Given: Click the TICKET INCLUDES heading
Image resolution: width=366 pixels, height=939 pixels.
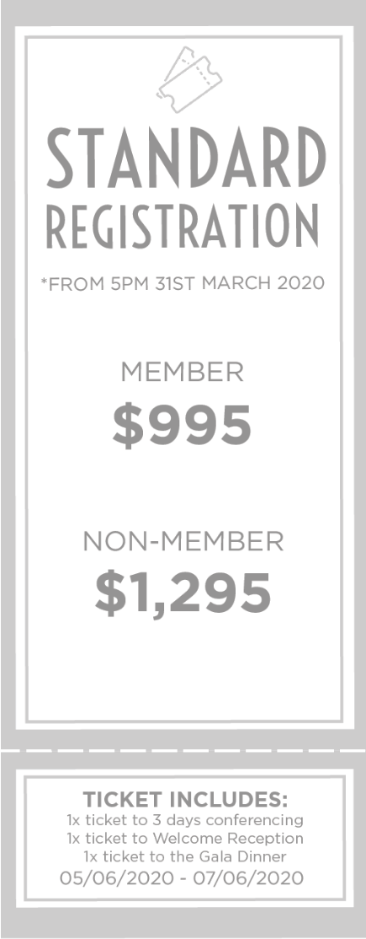Looking at the screenshot, I should [185, 799].
